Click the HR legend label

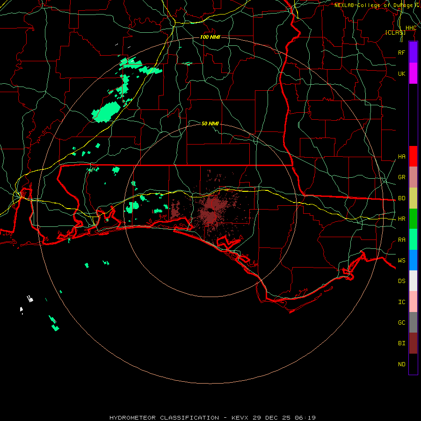tap(401, 219)
